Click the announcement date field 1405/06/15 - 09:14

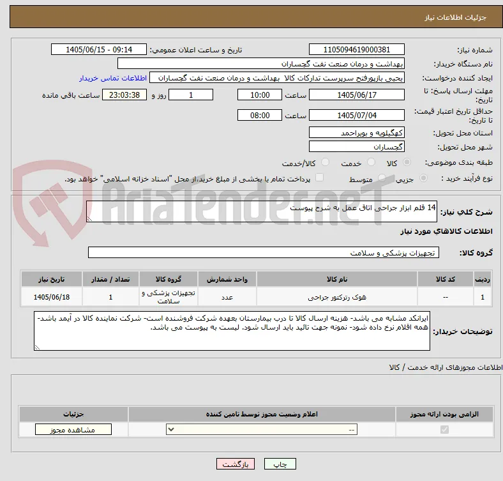pyautogui.click(x=99, y=49)
